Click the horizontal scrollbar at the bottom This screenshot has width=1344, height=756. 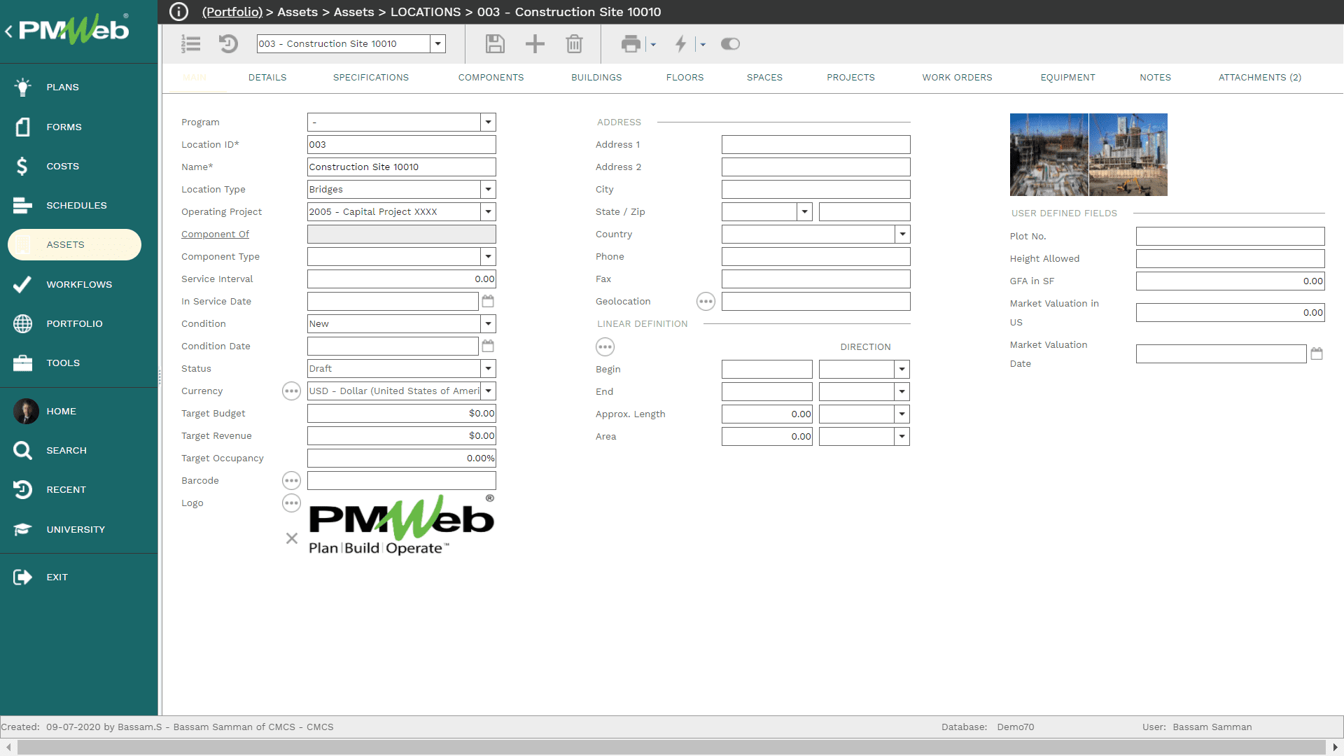click(672, 748)
